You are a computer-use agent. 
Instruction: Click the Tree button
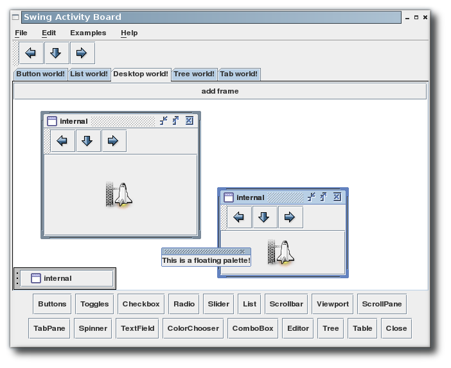tap(330, 328)
